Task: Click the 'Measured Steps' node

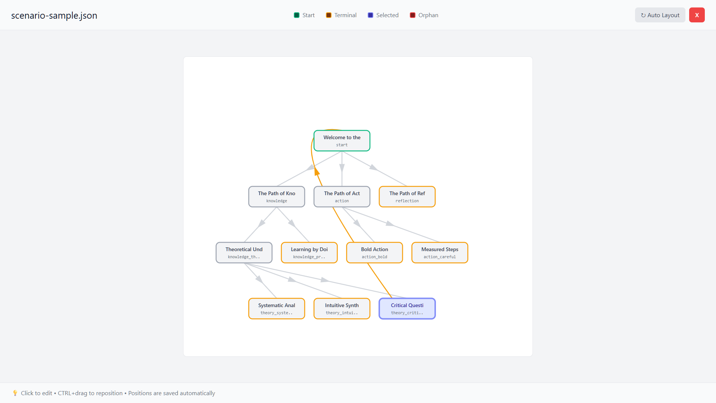Action: pyautogui.click(x=440, y=253)
